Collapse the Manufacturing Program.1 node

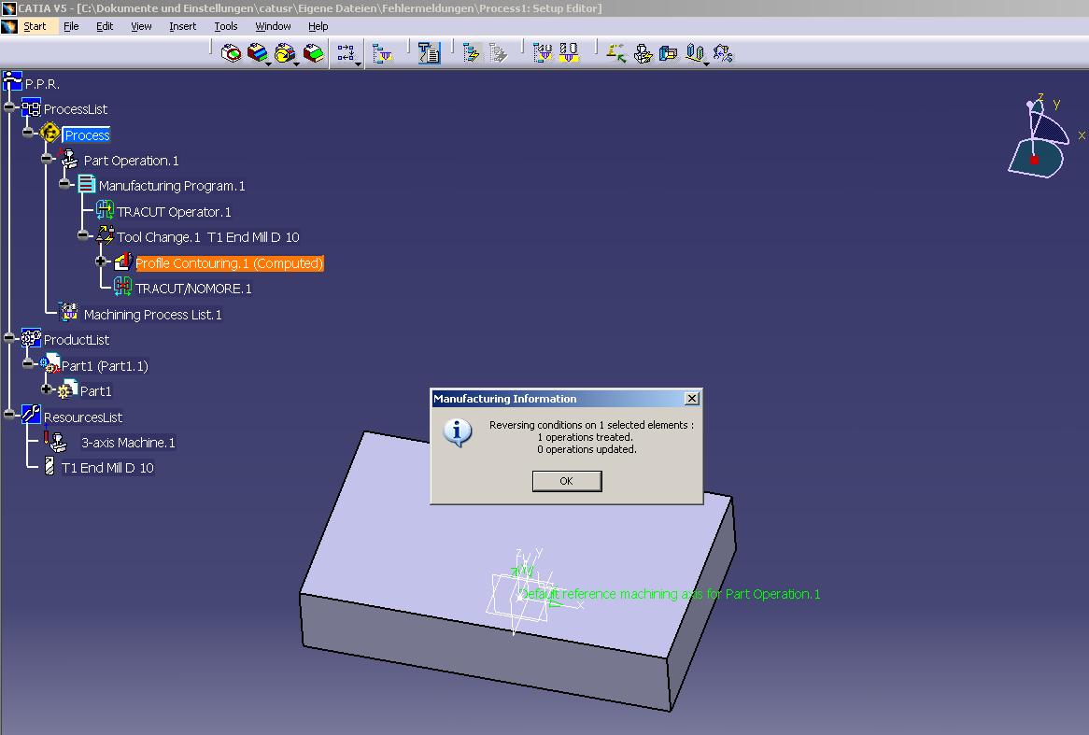[64, 184]
